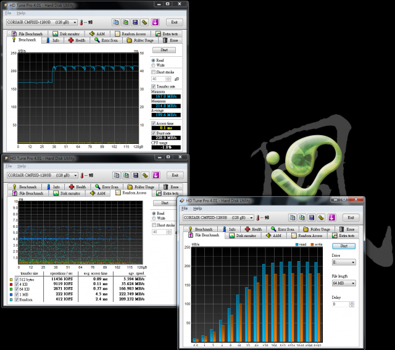Thermometer icon in Random Access window

pos(82,175)
